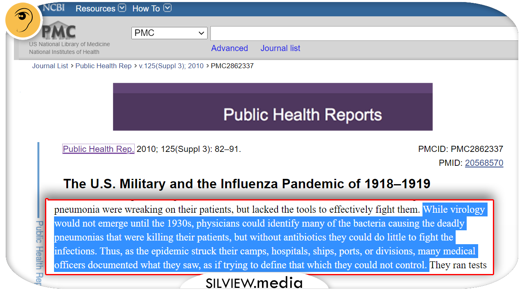Click the NCBI logo
This screenshot has width=524, height=294.
click(x=53, y=8)
